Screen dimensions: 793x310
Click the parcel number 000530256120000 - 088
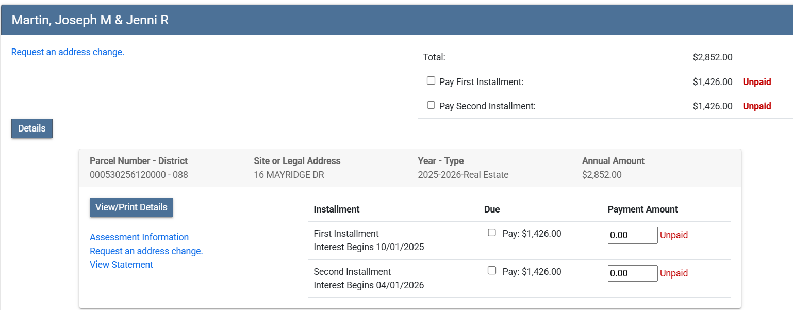[139, 175]
